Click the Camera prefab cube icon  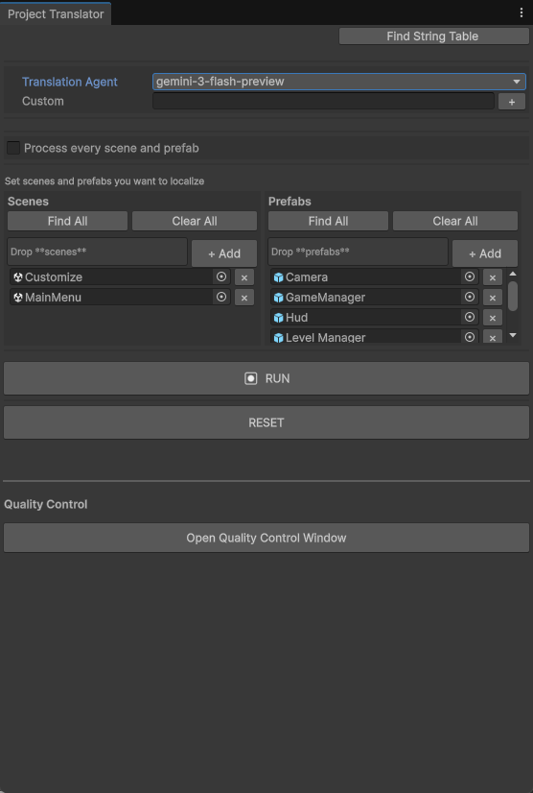(278, 277)
